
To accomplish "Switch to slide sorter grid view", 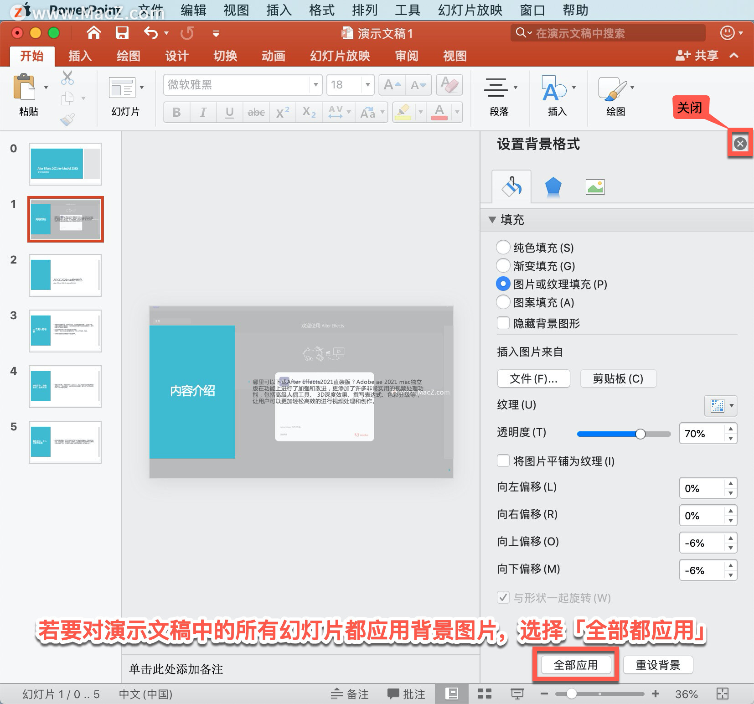I will click(x=484, y=694).
